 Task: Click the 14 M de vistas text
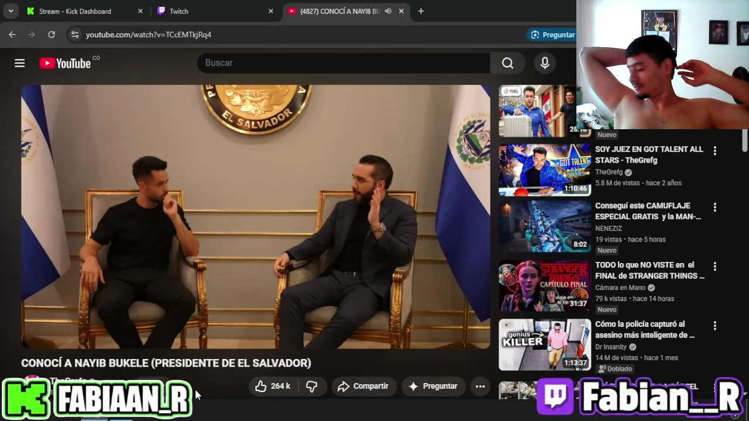616,358
